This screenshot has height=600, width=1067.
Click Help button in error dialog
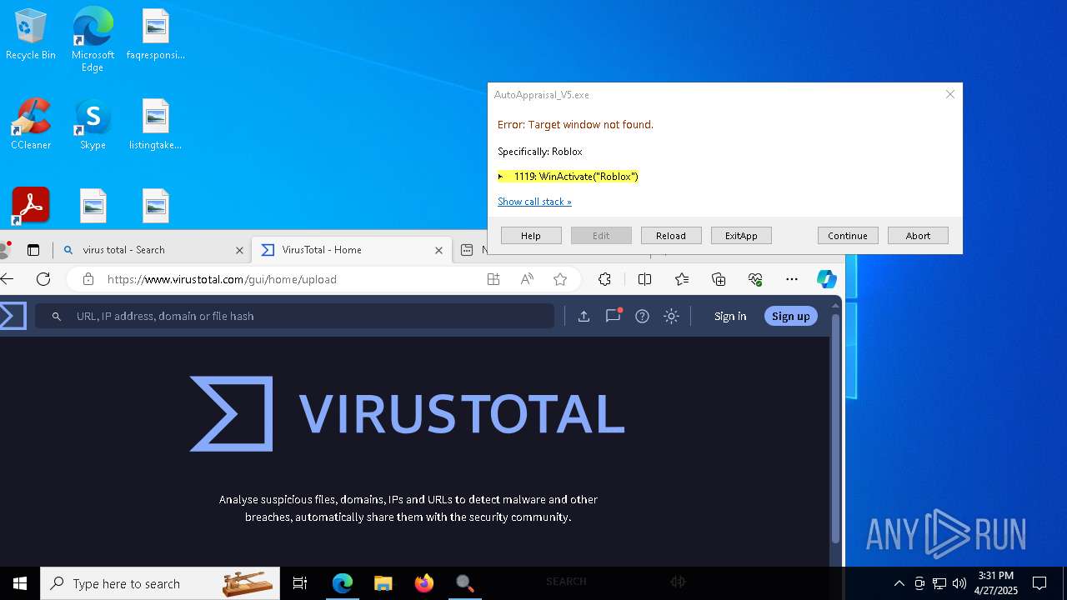pos(531,236)
